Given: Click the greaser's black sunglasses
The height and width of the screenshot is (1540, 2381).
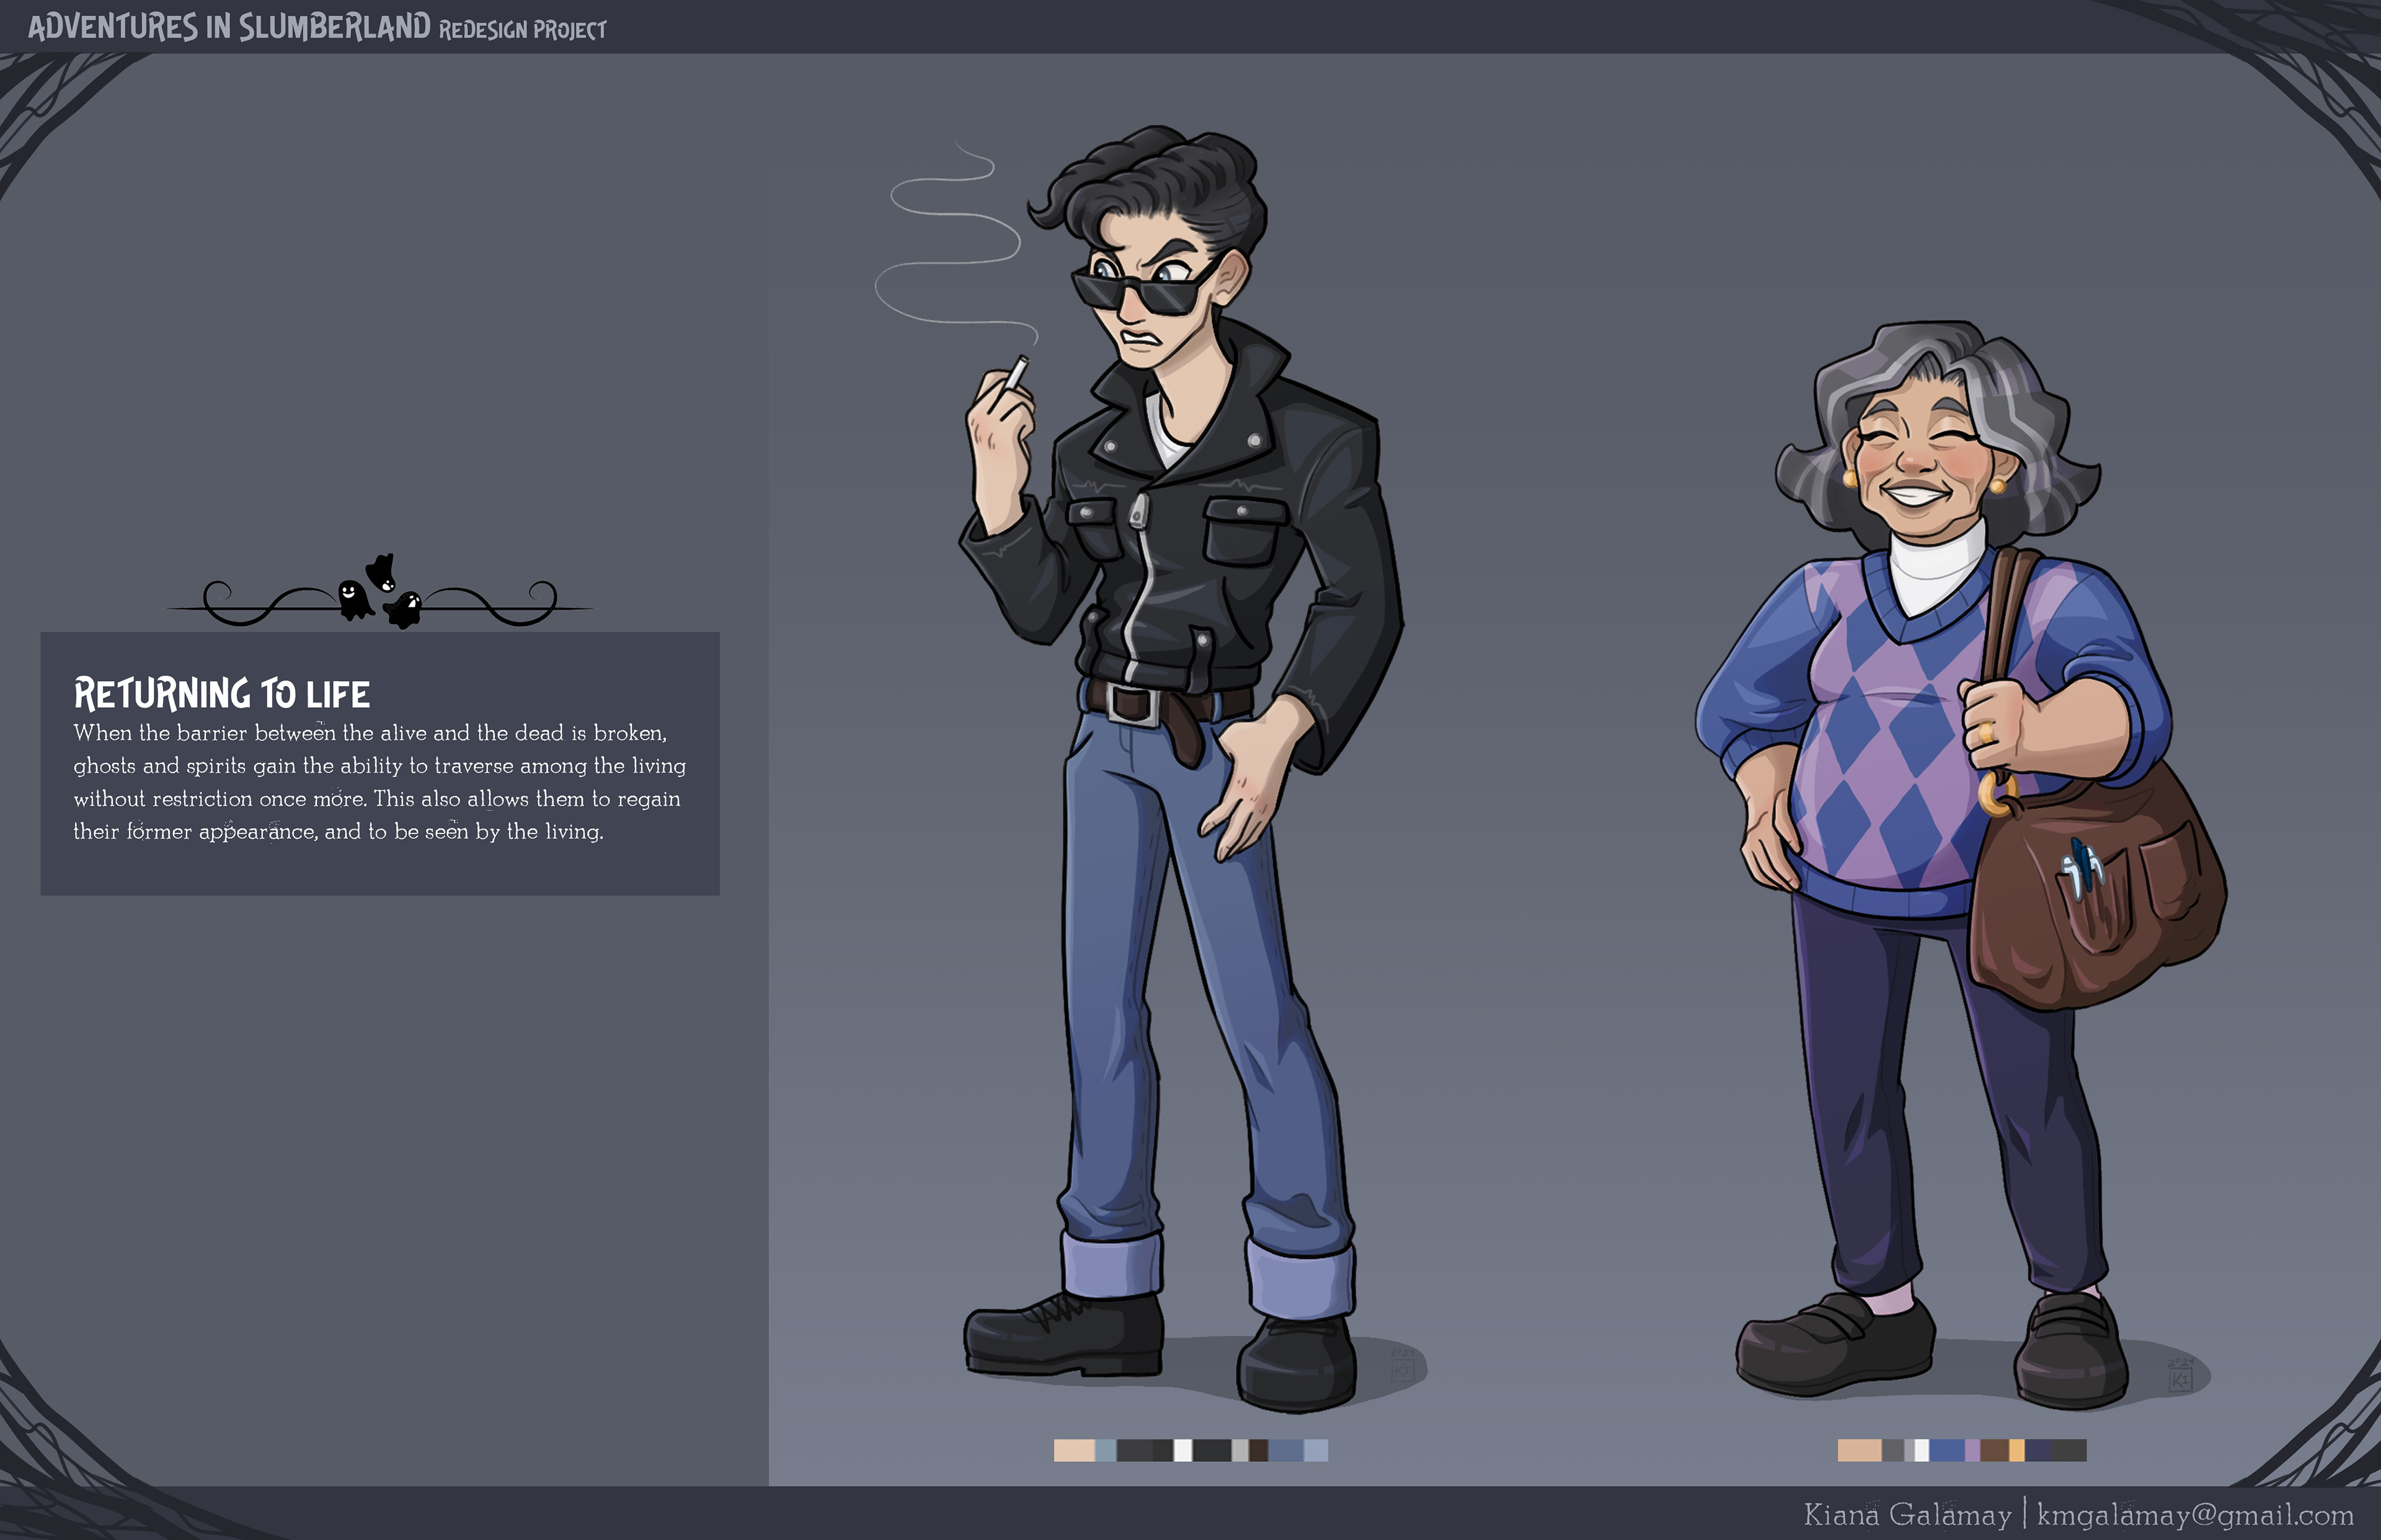Looking at the screenshot, I should click(x=1145, y=287).
